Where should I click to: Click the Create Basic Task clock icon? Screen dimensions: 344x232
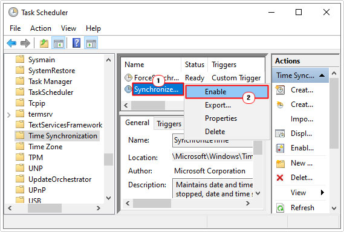point(280,90)
